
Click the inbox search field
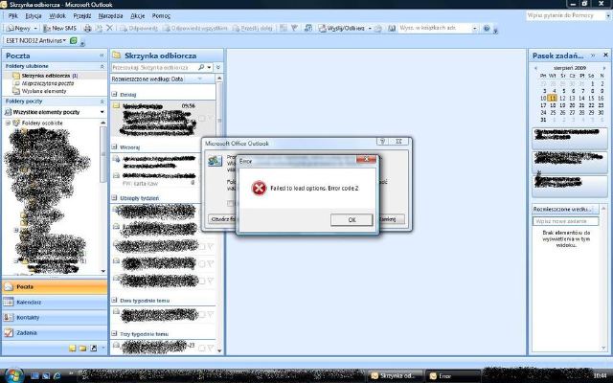[153, 68]
